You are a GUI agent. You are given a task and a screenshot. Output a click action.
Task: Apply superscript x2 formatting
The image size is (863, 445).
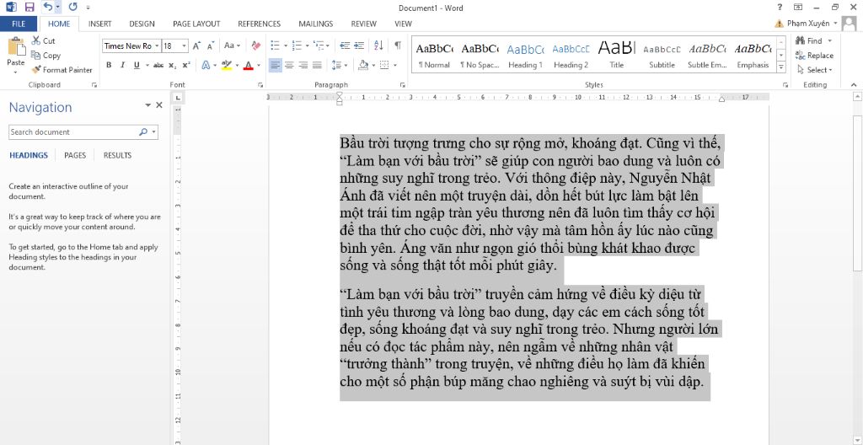coord(186,65)
